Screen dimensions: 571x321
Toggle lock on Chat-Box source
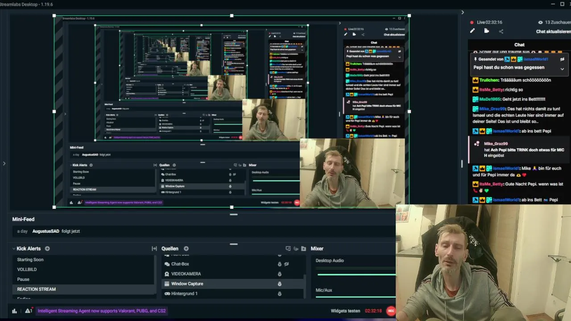(280, 264)
